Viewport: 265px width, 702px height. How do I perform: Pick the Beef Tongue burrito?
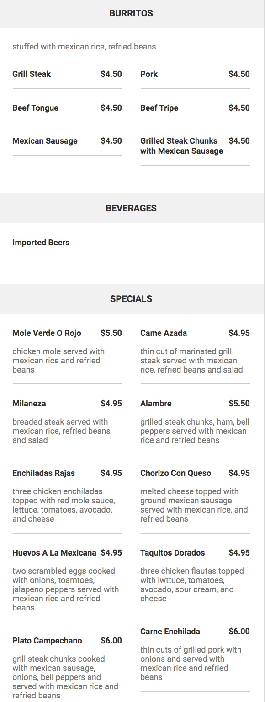[67, 108]
